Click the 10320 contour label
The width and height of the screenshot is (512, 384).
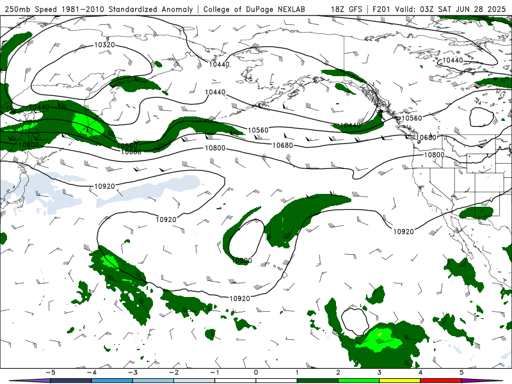(x=104, y=45)
